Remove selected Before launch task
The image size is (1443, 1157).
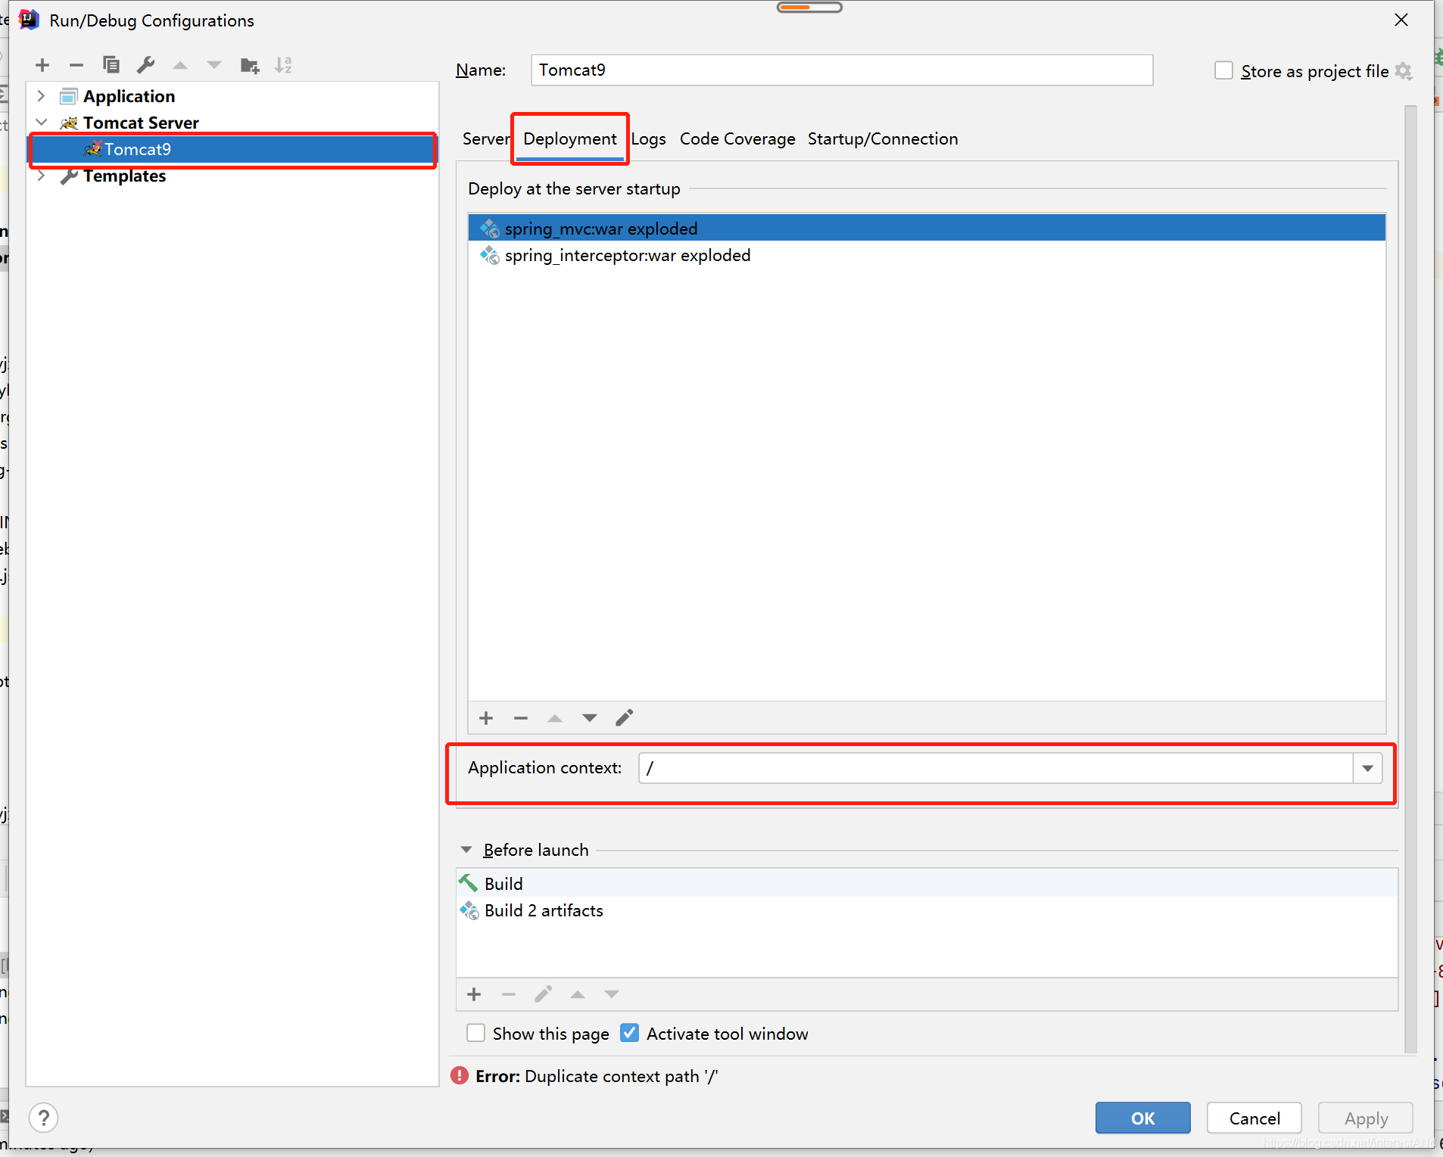509,994
